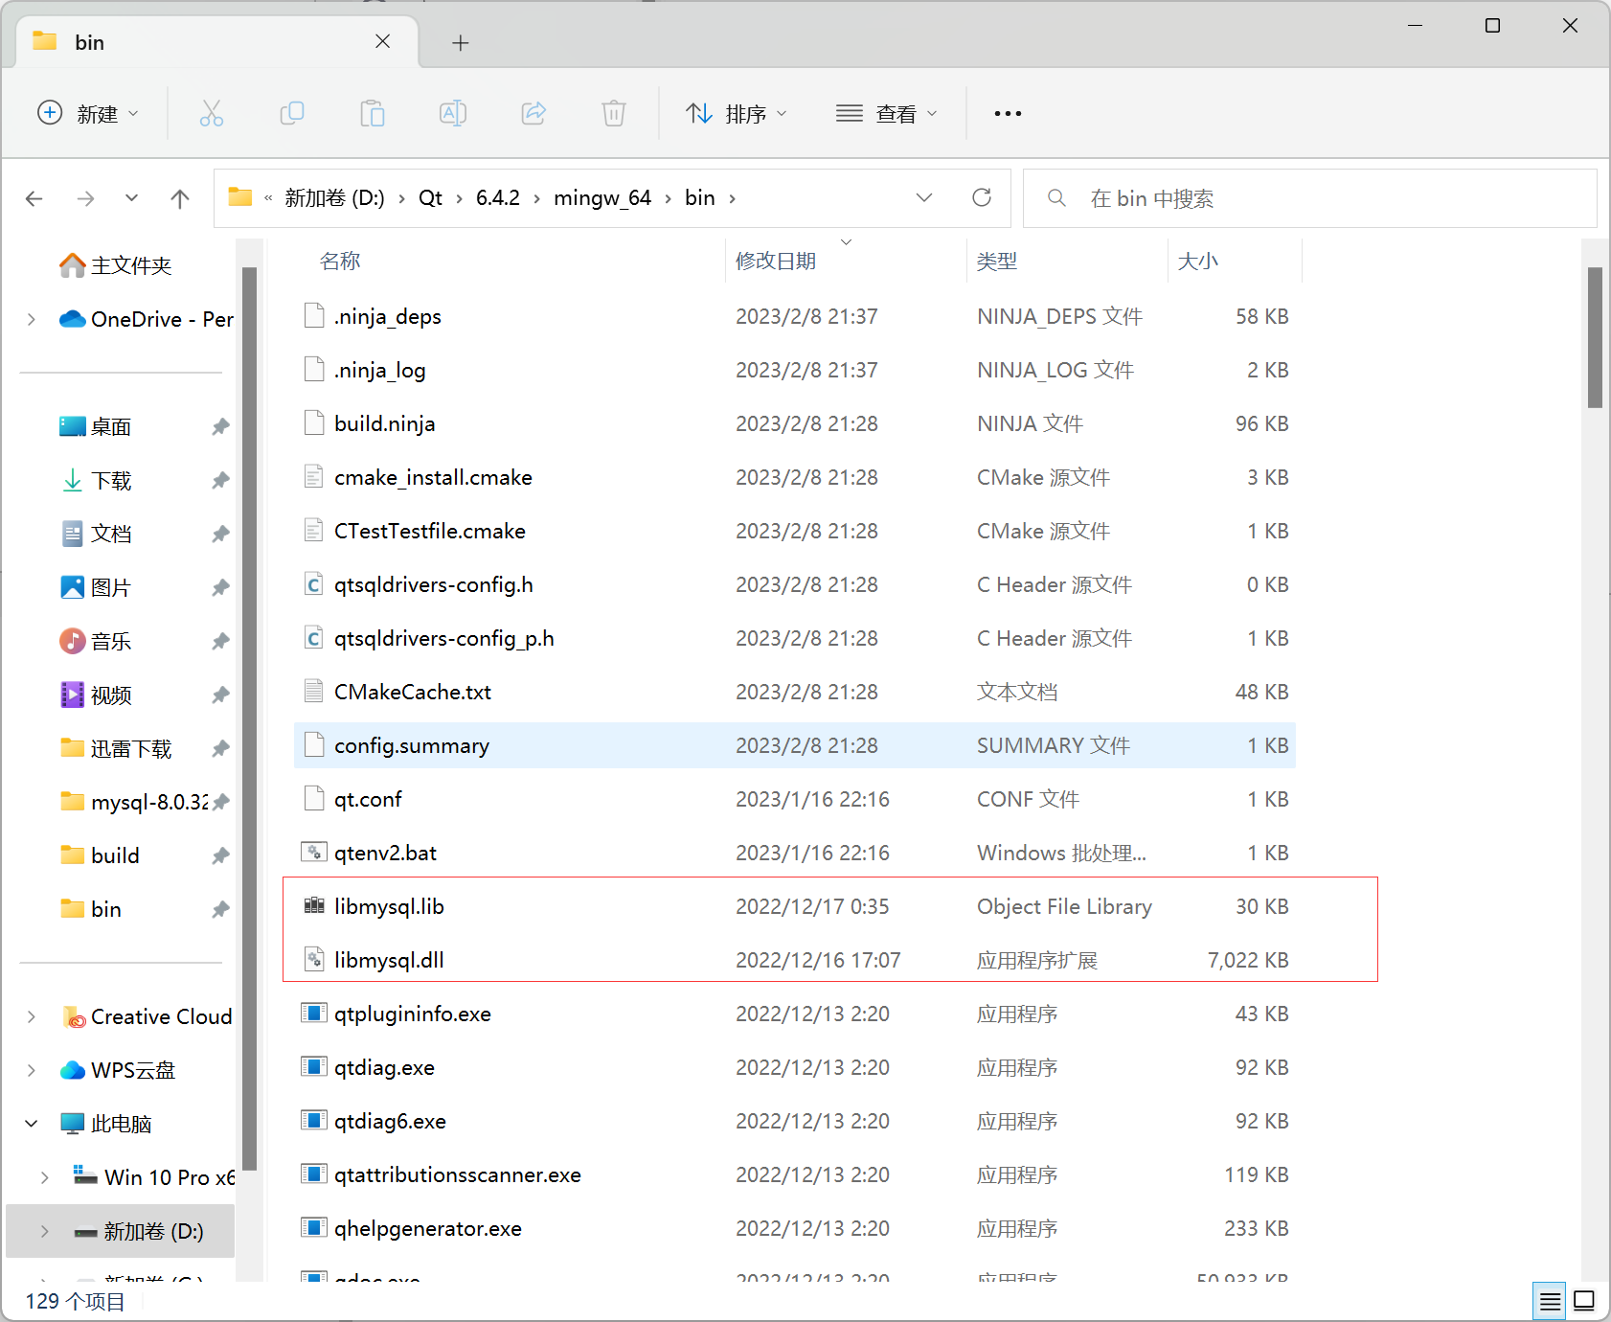Expand the Win 10 Pro drive node
The height and width of the screenshot is (1322, 1611).
coord(45,1177)
